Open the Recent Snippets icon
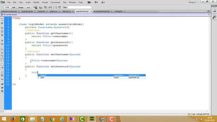Screen dimensions: 217x122 point(2,76)
